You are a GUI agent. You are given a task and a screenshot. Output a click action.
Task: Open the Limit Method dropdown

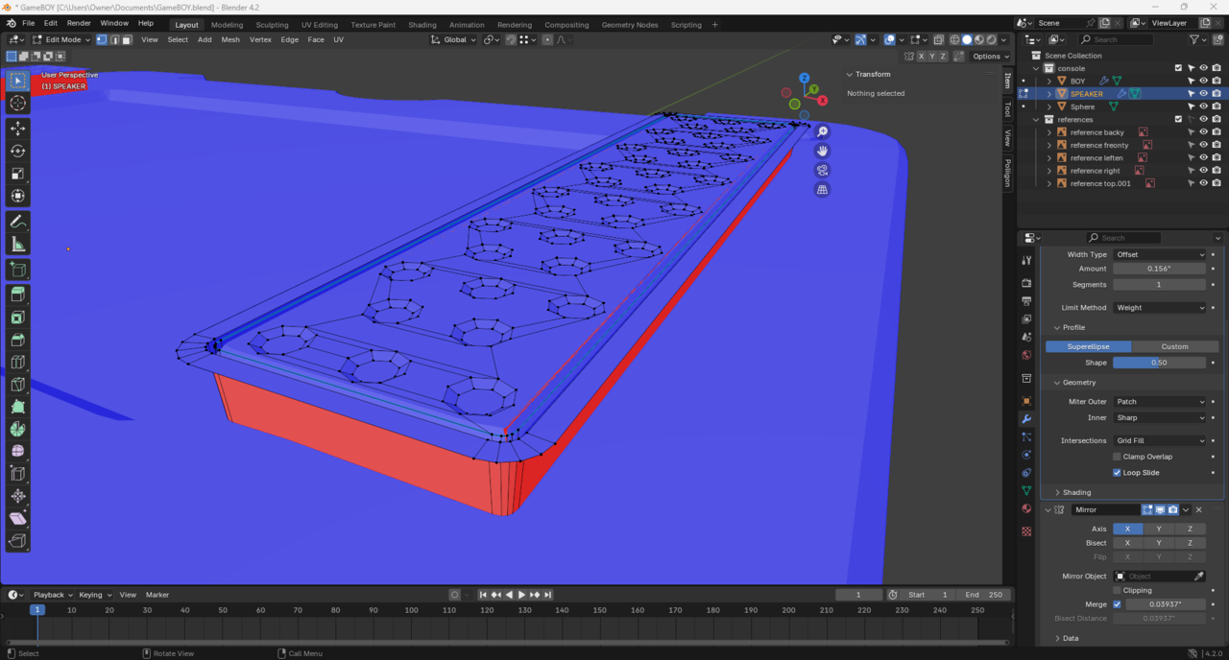tap(1159, 308)
